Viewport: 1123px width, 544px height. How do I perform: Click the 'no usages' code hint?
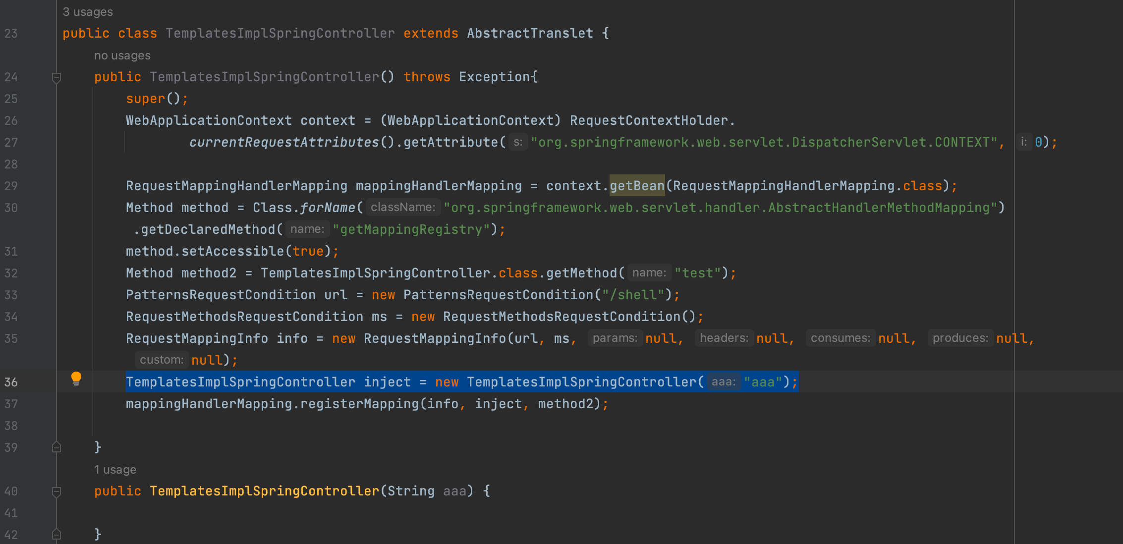(122, 55)
